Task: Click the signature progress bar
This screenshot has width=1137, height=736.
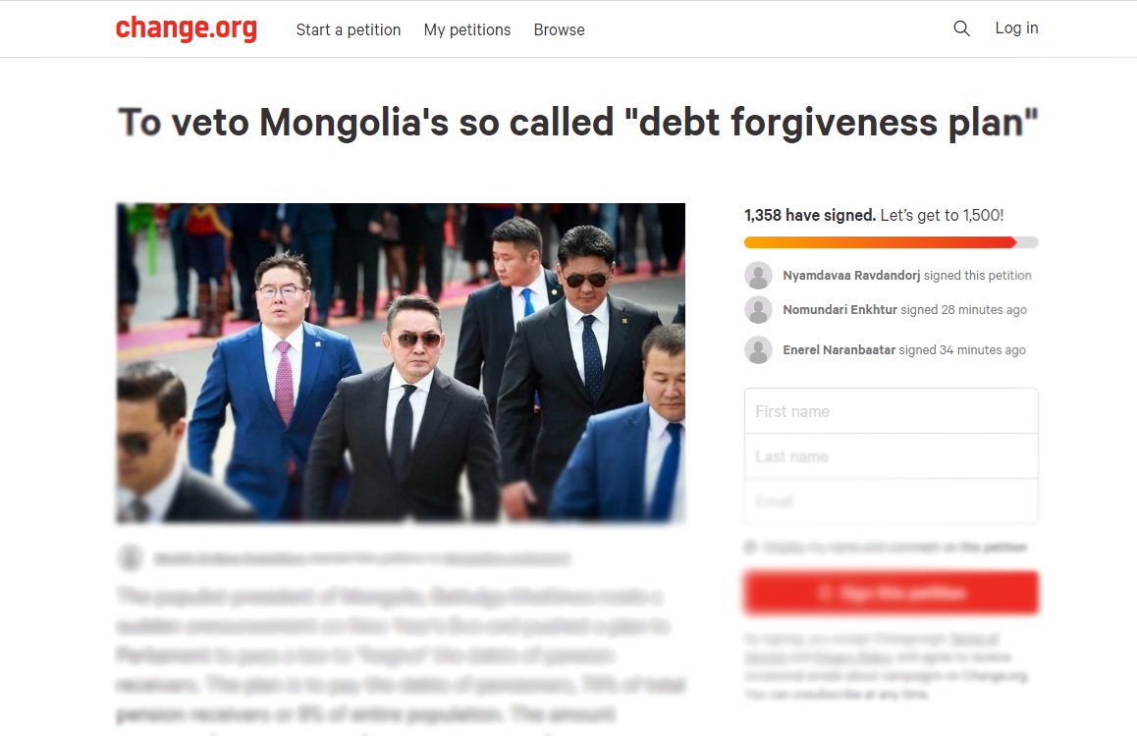Action: pyautogui.click(x=892, y=242)
